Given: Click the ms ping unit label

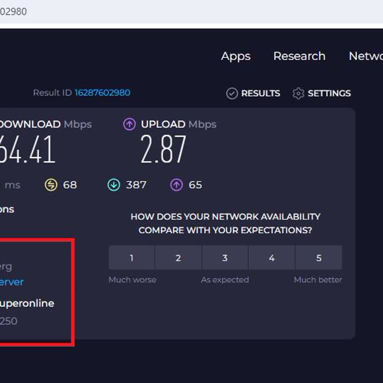Looking at the screenshot, I should [x=12, y=185].
